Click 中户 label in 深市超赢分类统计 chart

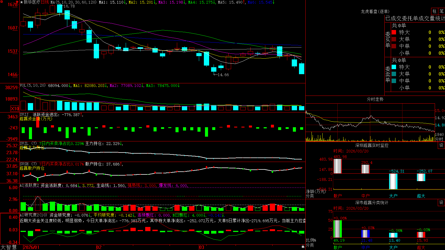pos(365,247)
